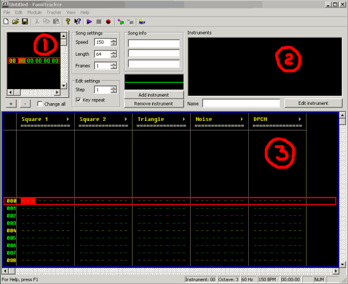Expand the DPCM channel effect arrow
The width and height of the screenshot is (348, 284).
point(300,119)
